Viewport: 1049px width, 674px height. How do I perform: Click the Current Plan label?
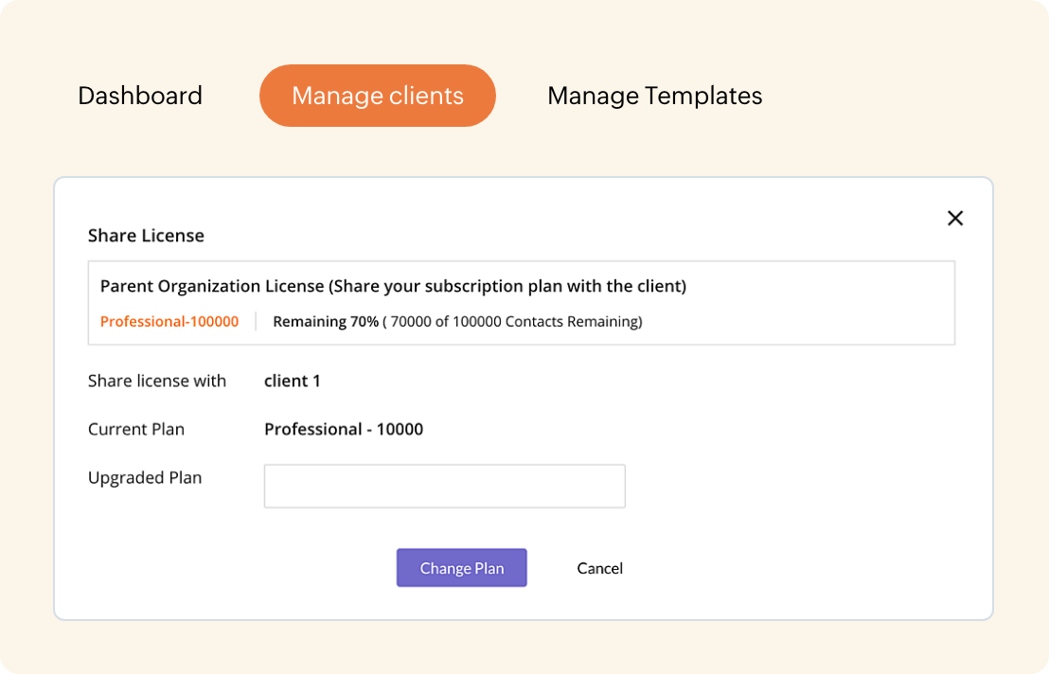click(136, 429)
